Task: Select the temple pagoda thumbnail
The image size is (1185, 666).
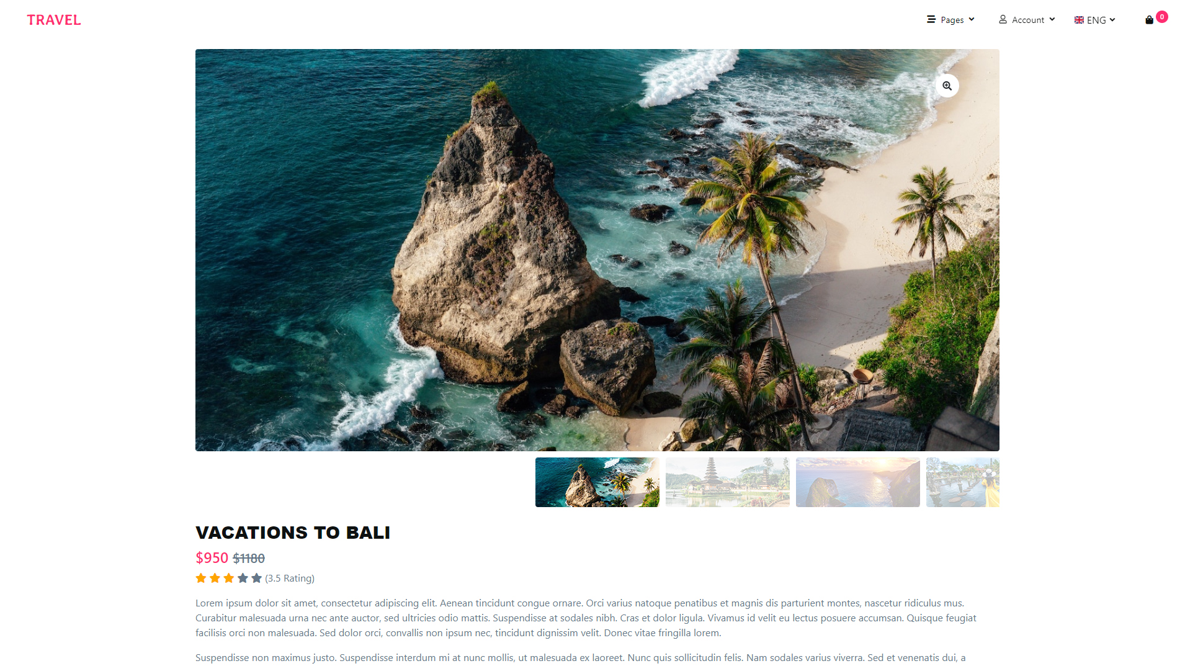Action: 728,482
